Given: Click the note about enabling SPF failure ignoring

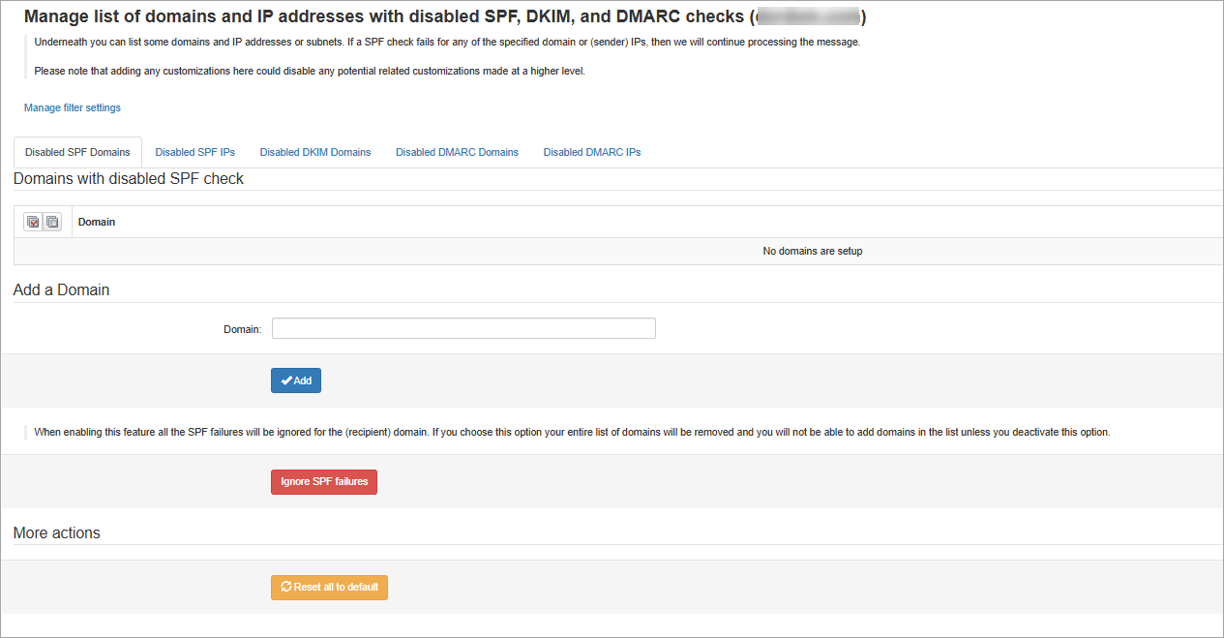Looking at the screenshot, I should click(571, 432).
